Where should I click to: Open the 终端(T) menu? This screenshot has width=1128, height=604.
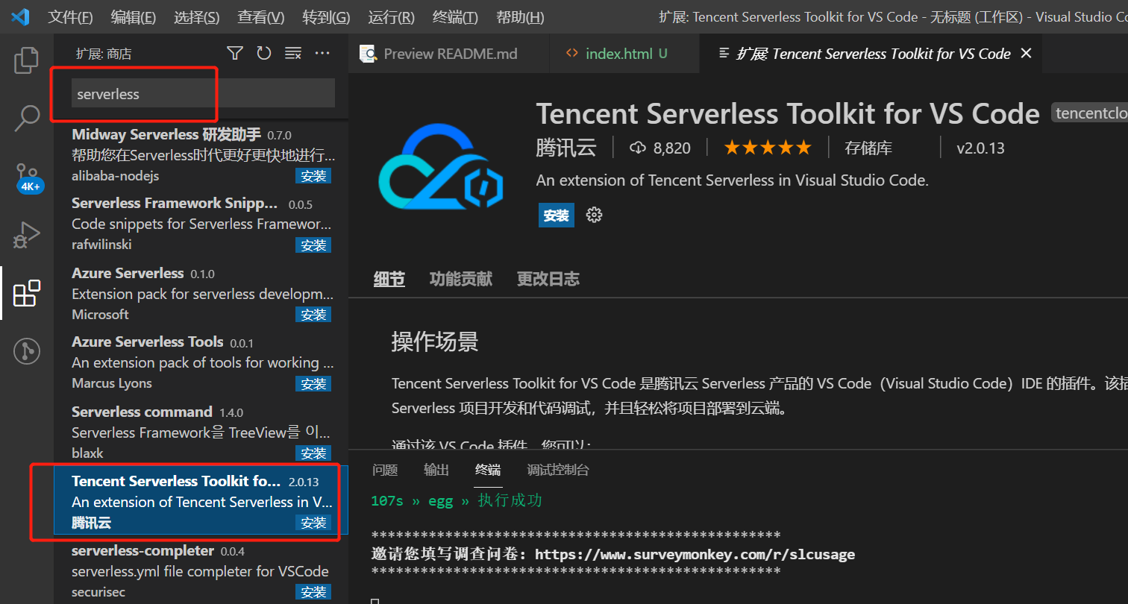[456, 17]
